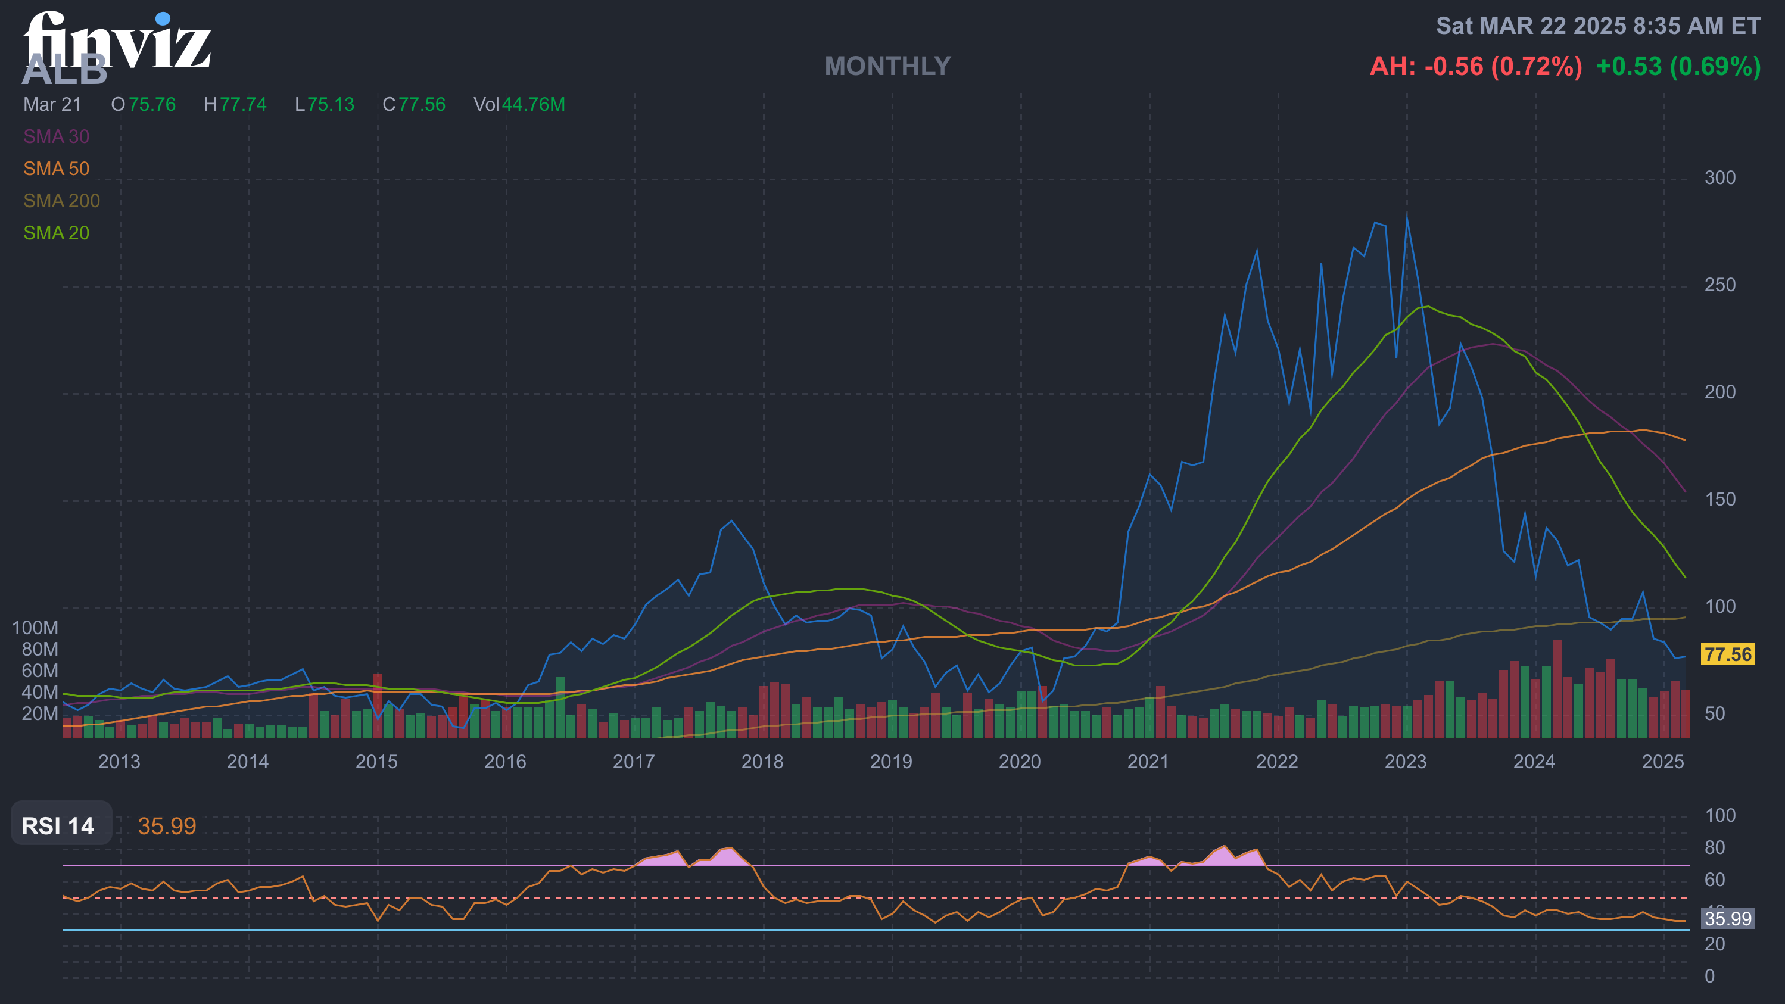Open the RSI 14 indicator label
Viewport: 1785px width, 1004px height.
pos(58,826)
